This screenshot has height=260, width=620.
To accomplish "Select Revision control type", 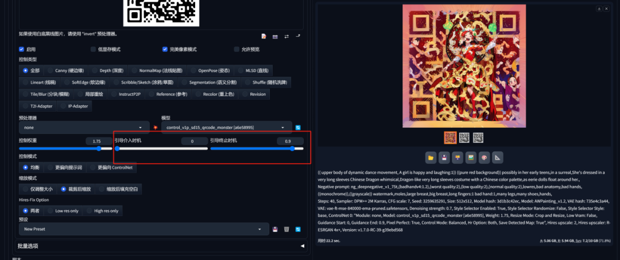I will pos(254,94).
